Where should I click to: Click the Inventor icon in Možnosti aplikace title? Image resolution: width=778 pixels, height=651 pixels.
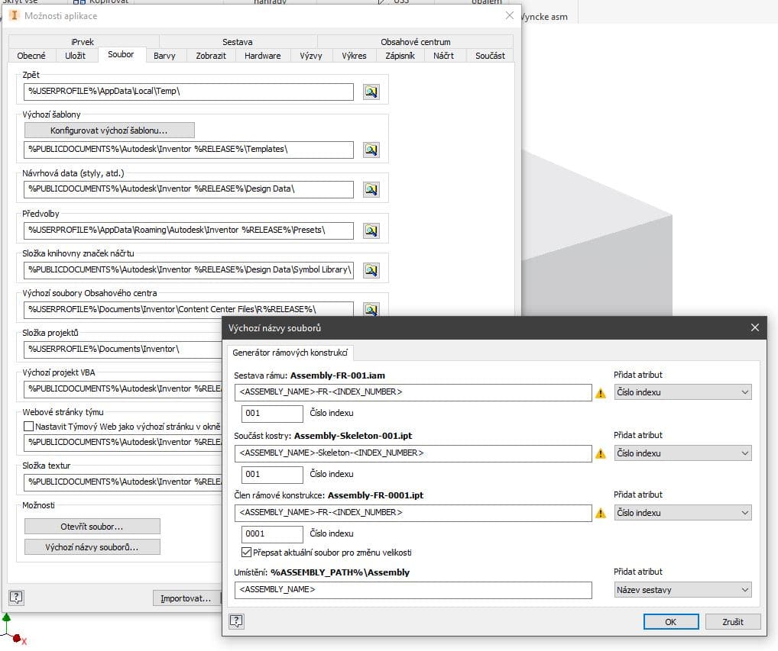(x=14, y=15)
